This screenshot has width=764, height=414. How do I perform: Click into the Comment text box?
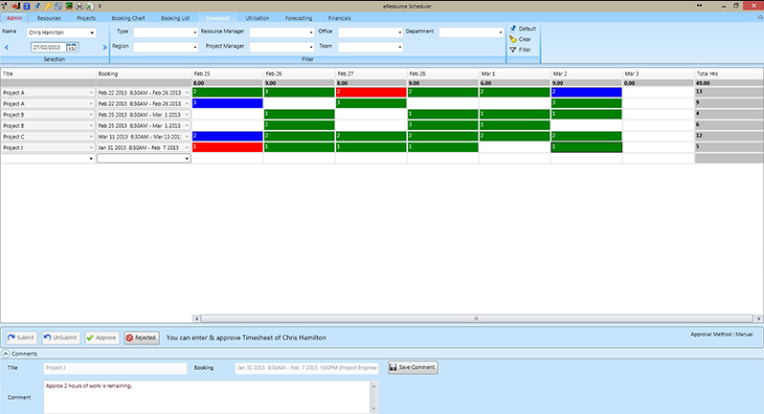[206, 397]
